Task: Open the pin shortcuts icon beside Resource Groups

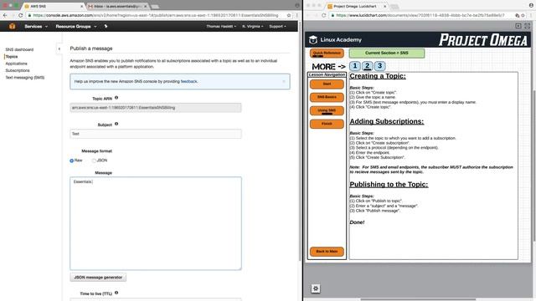Action: coord(106,26)
